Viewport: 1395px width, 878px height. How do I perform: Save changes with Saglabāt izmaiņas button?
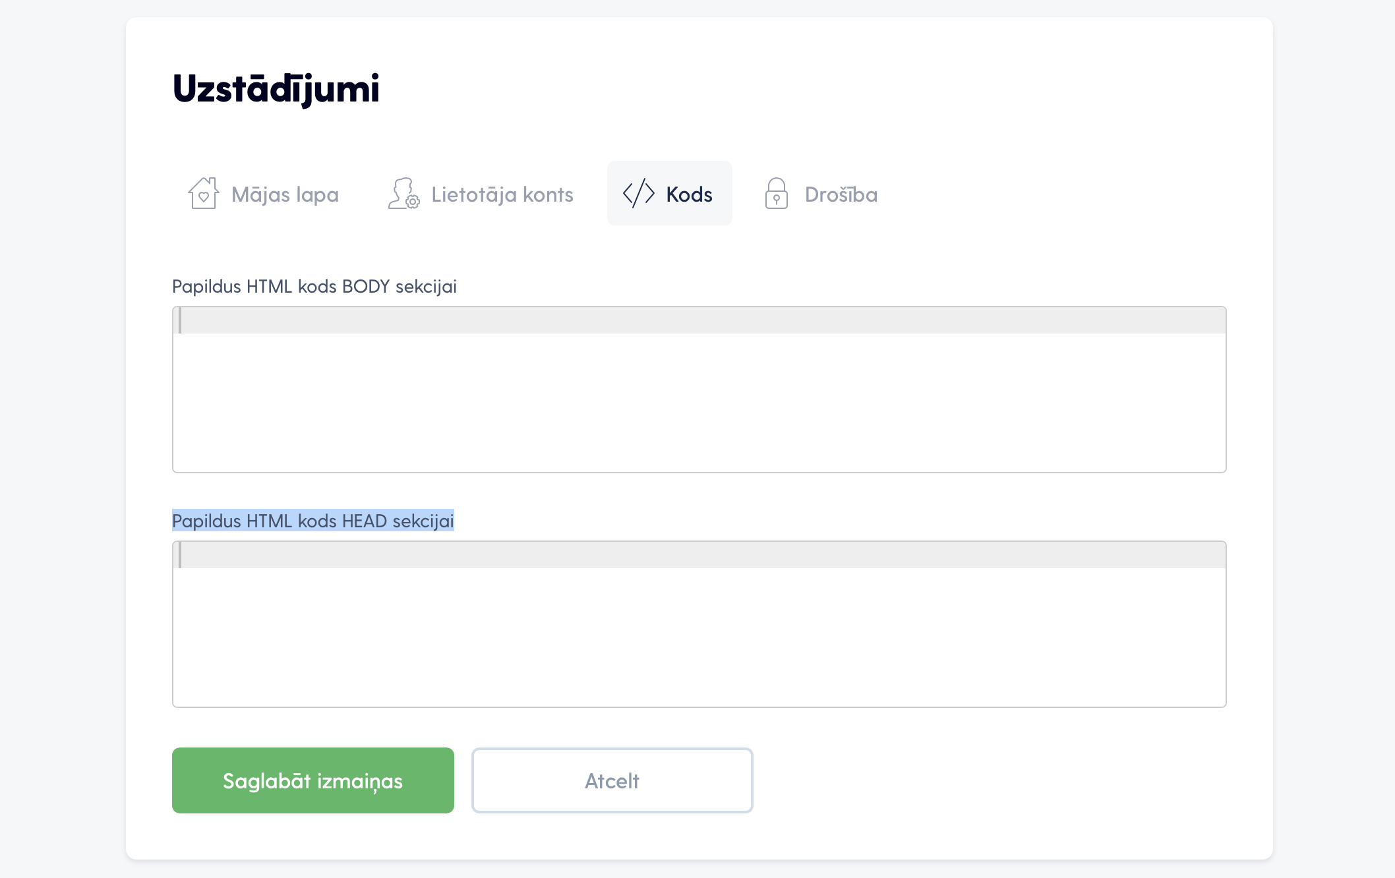pos(313,780)
